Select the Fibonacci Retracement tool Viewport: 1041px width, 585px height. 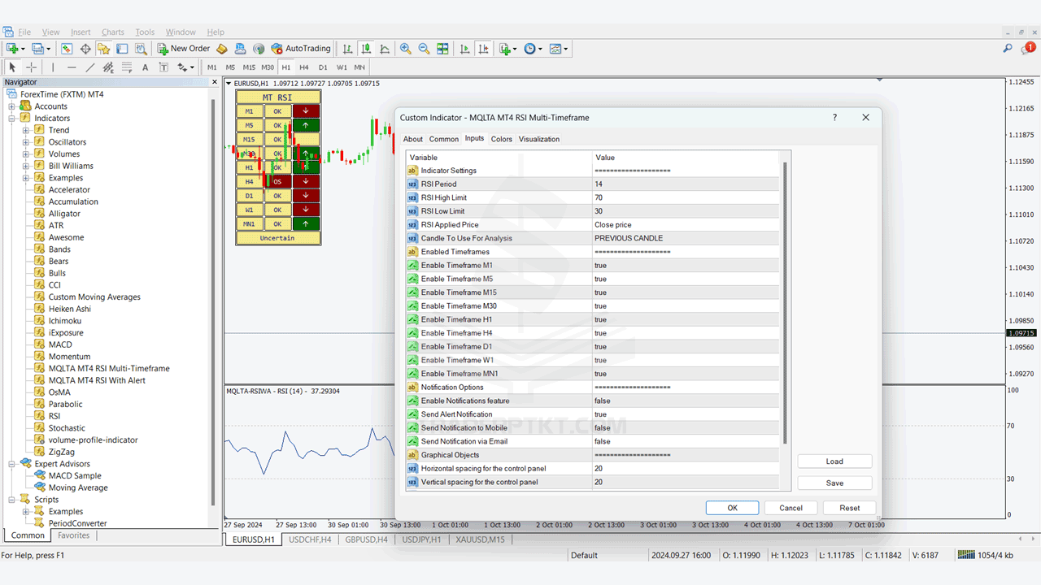(x=127, y=67)
